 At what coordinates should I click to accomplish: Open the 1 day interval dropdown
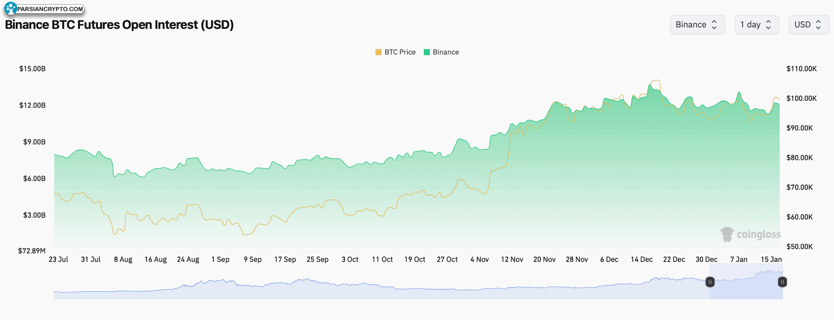click(757, 25)
